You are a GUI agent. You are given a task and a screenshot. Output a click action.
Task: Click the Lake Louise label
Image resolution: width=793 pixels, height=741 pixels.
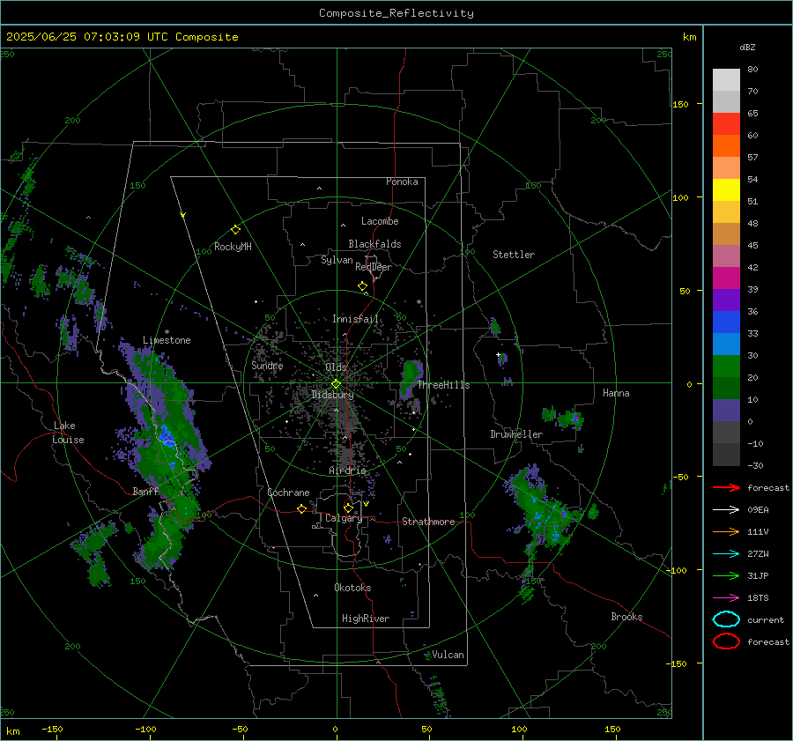tap(69, 433)
